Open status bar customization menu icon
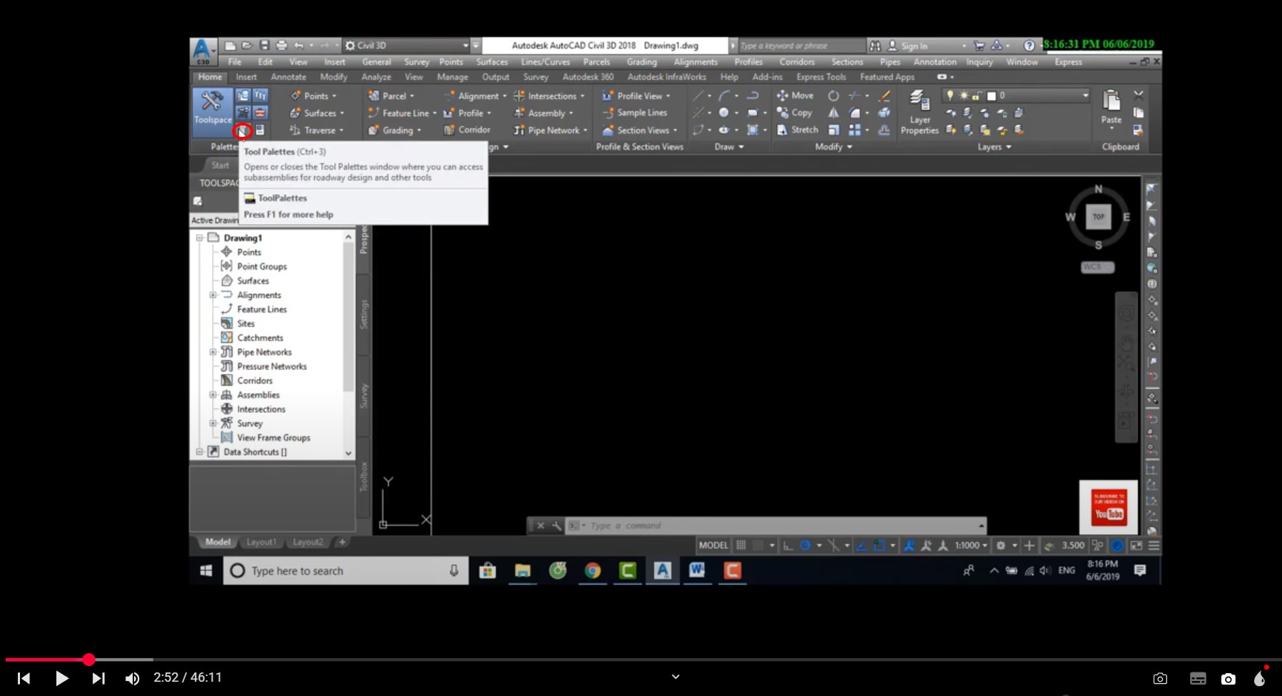 [1154, 546]
